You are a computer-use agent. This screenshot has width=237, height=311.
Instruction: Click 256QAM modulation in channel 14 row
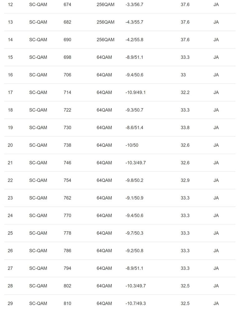(x=105, y=40)
